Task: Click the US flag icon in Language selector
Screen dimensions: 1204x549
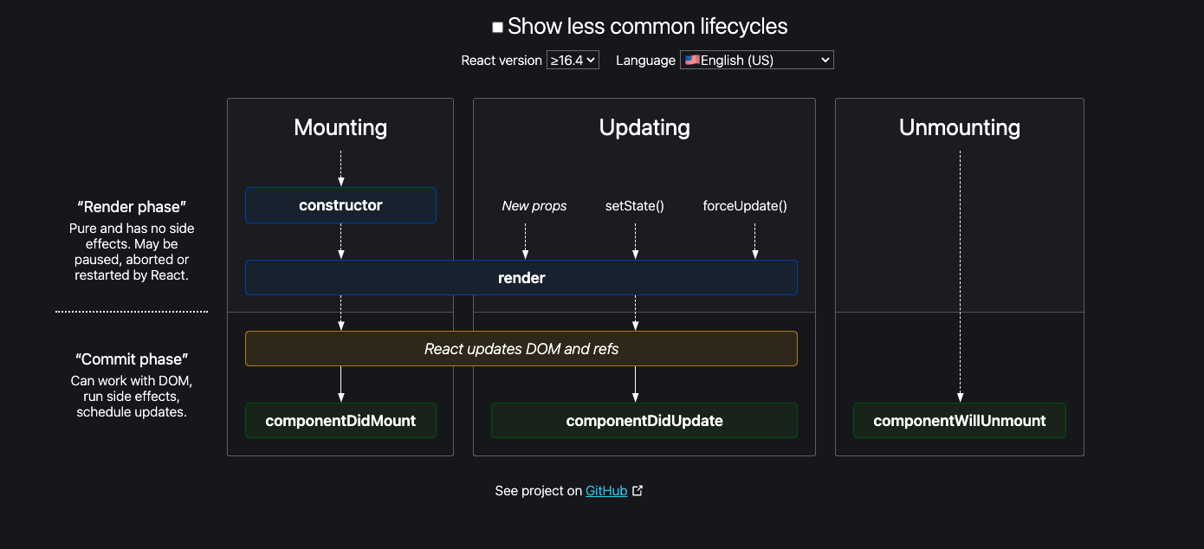Action: coord(692,60)
